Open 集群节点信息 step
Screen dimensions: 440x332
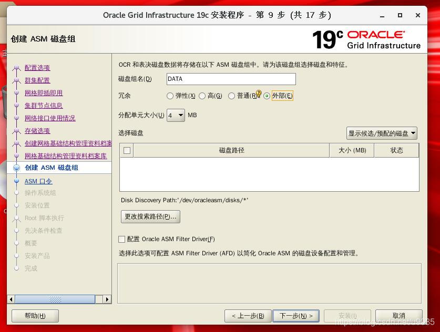tap(44, 106)
